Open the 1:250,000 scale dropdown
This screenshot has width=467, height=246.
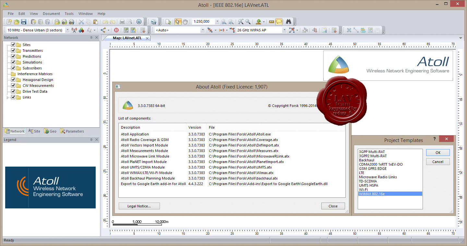point(217,22)
